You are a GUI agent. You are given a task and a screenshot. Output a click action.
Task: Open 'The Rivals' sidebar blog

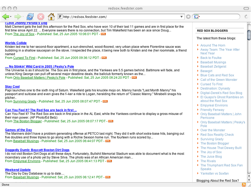pyautogui.click(x=208, y=161)
